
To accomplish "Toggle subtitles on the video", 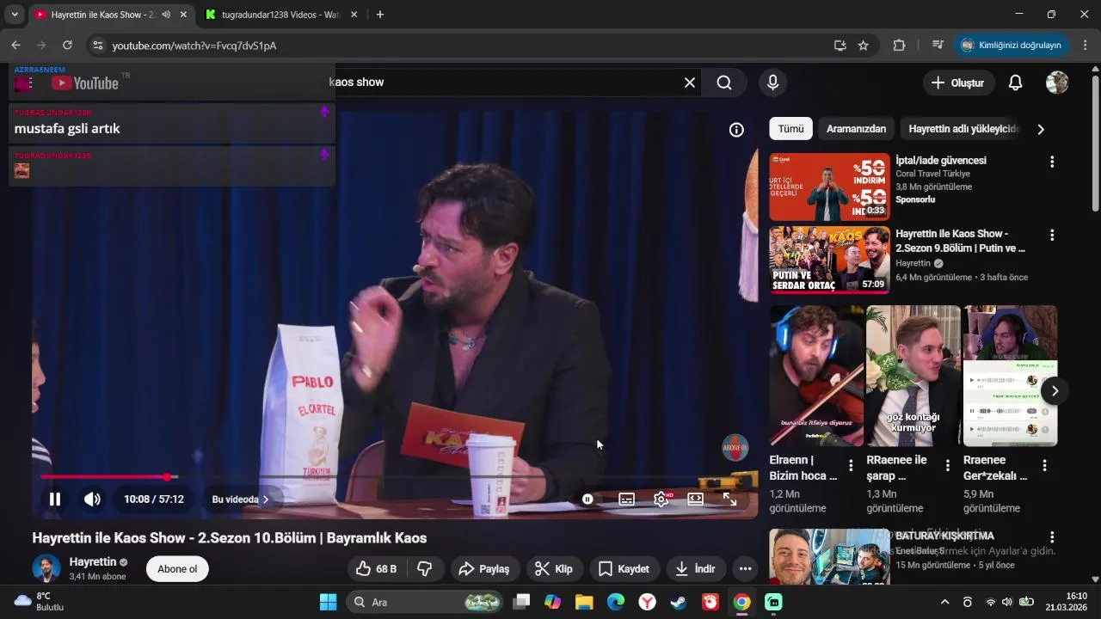I will coord(627,499).
